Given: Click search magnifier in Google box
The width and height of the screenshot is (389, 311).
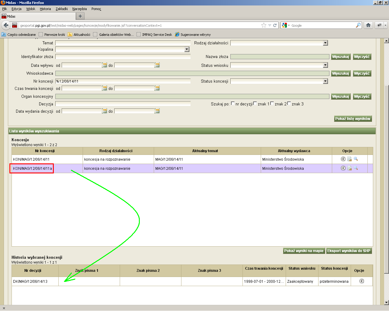Looking at the screenshot, I should [358, 25].
